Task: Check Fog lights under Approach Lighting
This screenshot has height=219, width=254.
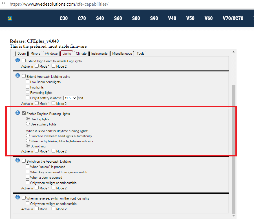Action: point(28,87)
